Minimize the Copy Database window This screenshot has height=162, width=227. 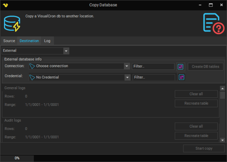click(200, 5)
